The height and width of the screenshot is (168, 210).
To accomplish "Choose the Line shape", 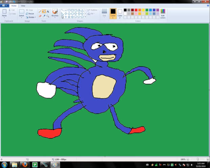I will pyautogui.click(x=63, y=10).
